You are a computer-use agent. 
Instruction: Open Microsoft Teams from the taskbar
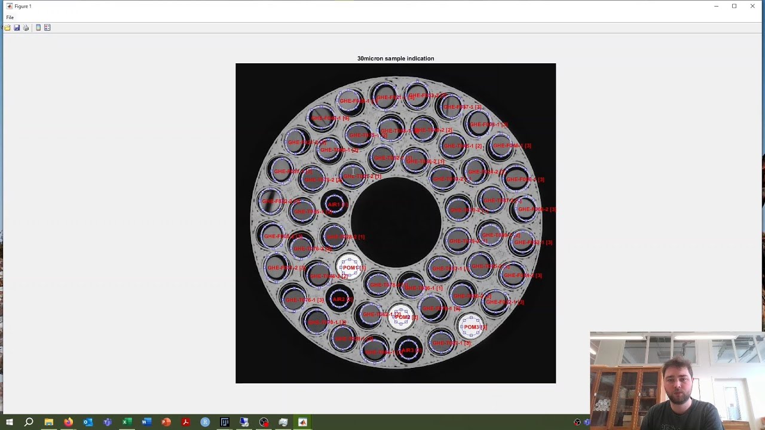pos(108,422)
